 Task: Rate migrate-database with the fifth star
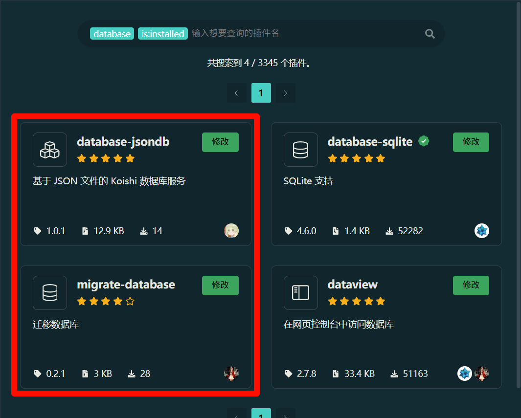click(x=130, y=302)
